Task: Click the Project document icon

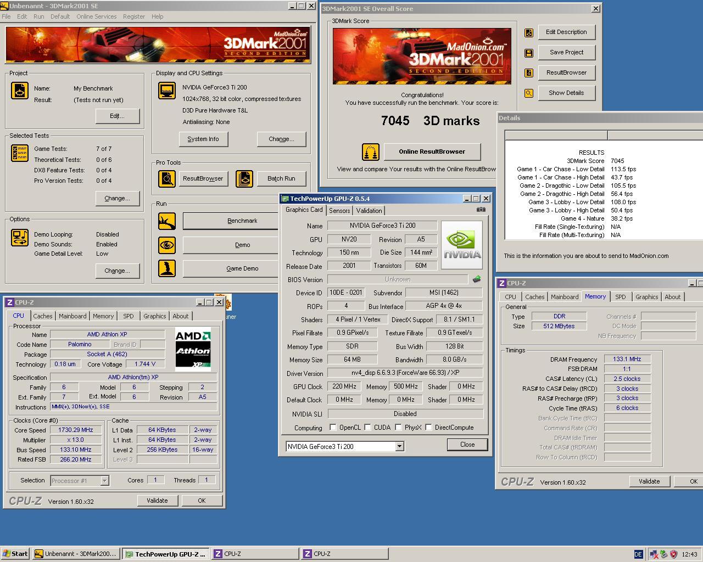Action: [20, 91]
